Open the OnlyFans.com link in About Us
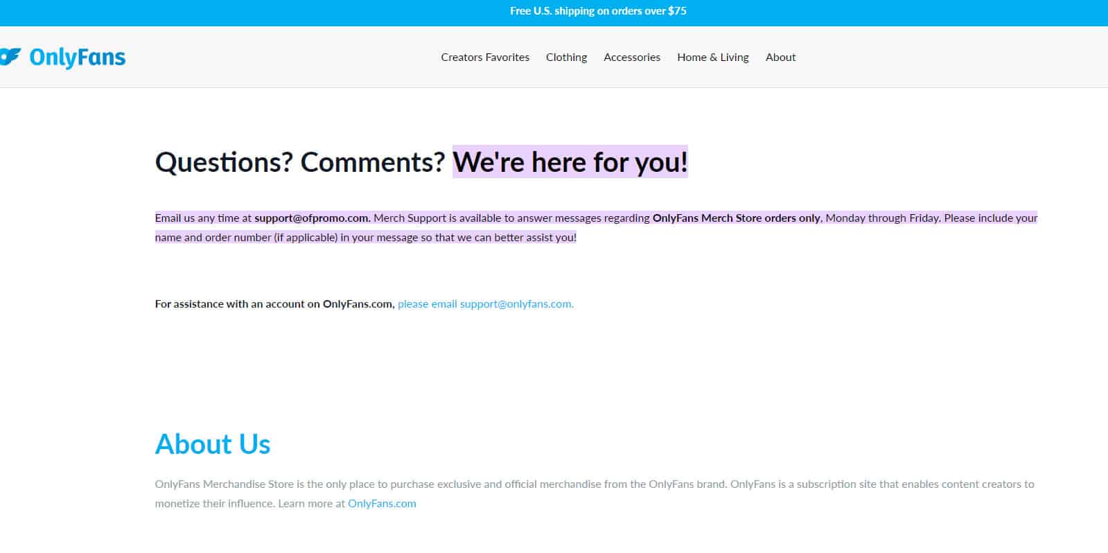This screenshot has width=1108, height=553. click(382, 504)
